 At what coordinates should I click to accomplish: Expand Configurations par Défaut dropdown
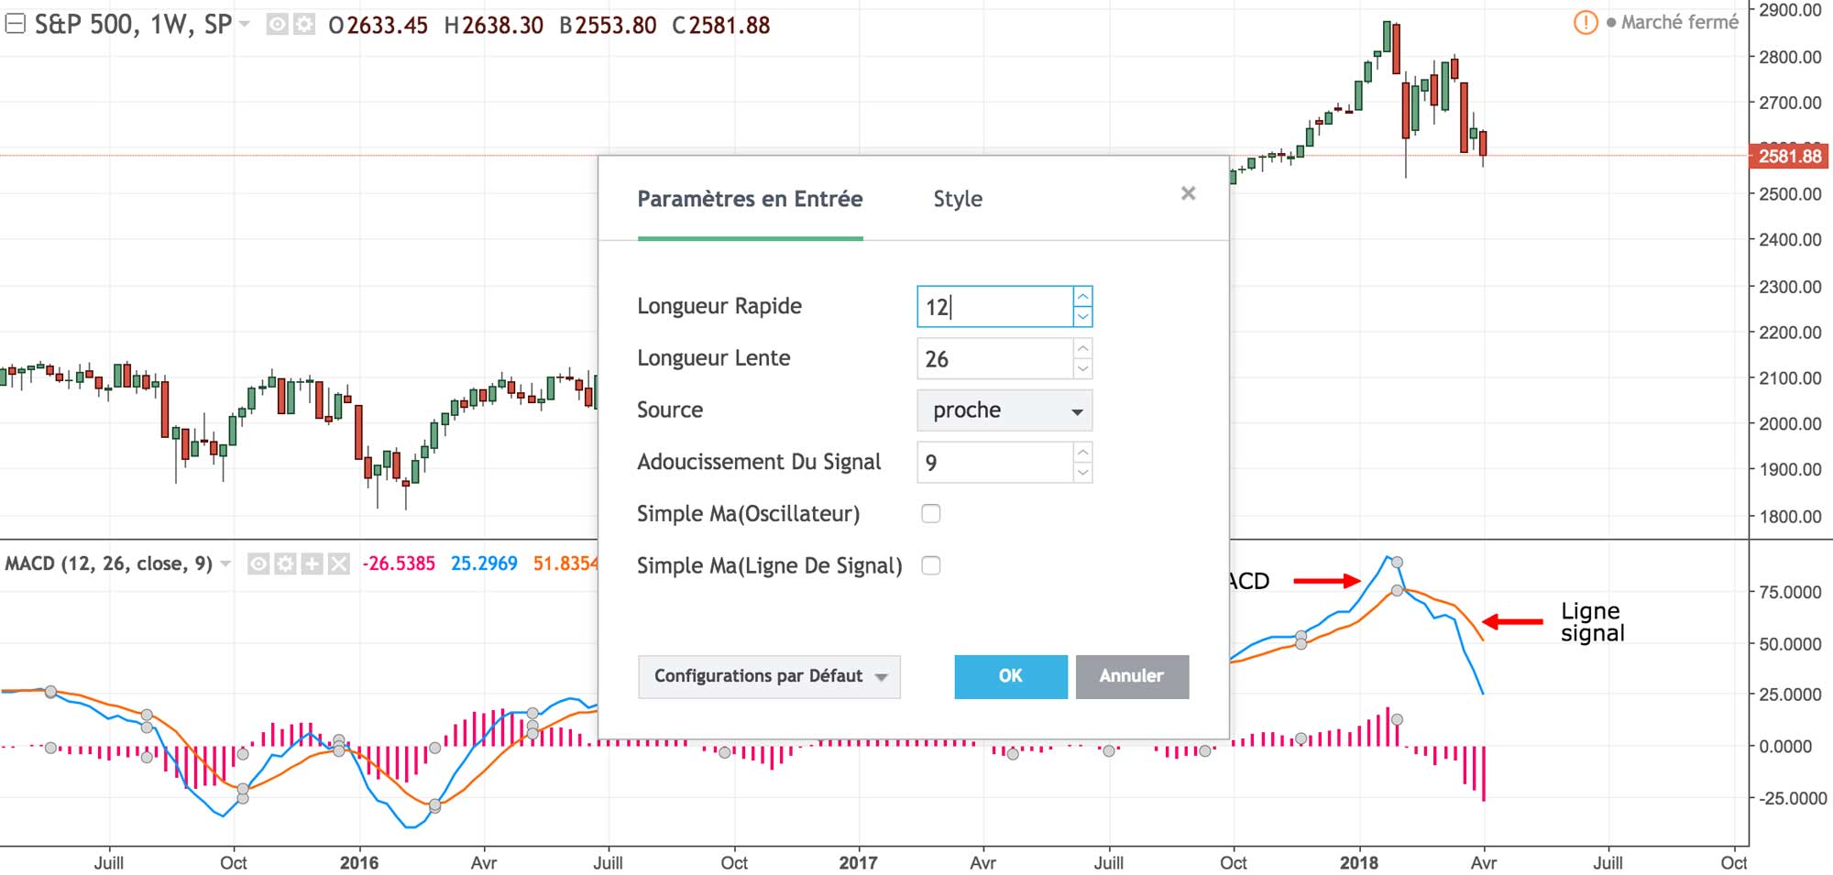[x=769, y=676]
